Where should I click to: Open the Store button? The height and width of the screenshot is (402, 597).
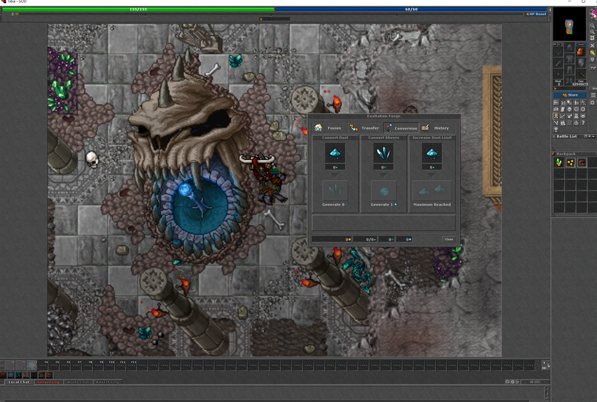[570, 95]
